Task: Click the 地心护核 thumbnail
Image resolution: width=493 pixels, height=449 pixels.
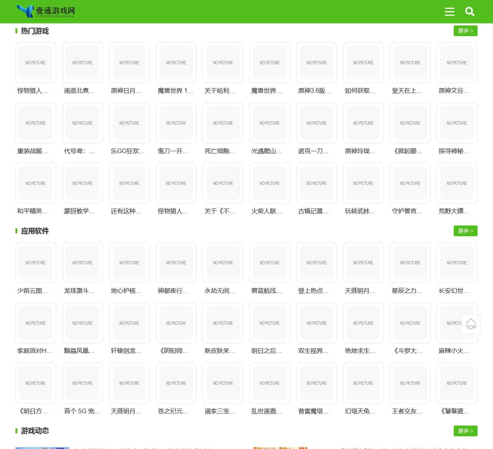Action: [x=129, y=263]
